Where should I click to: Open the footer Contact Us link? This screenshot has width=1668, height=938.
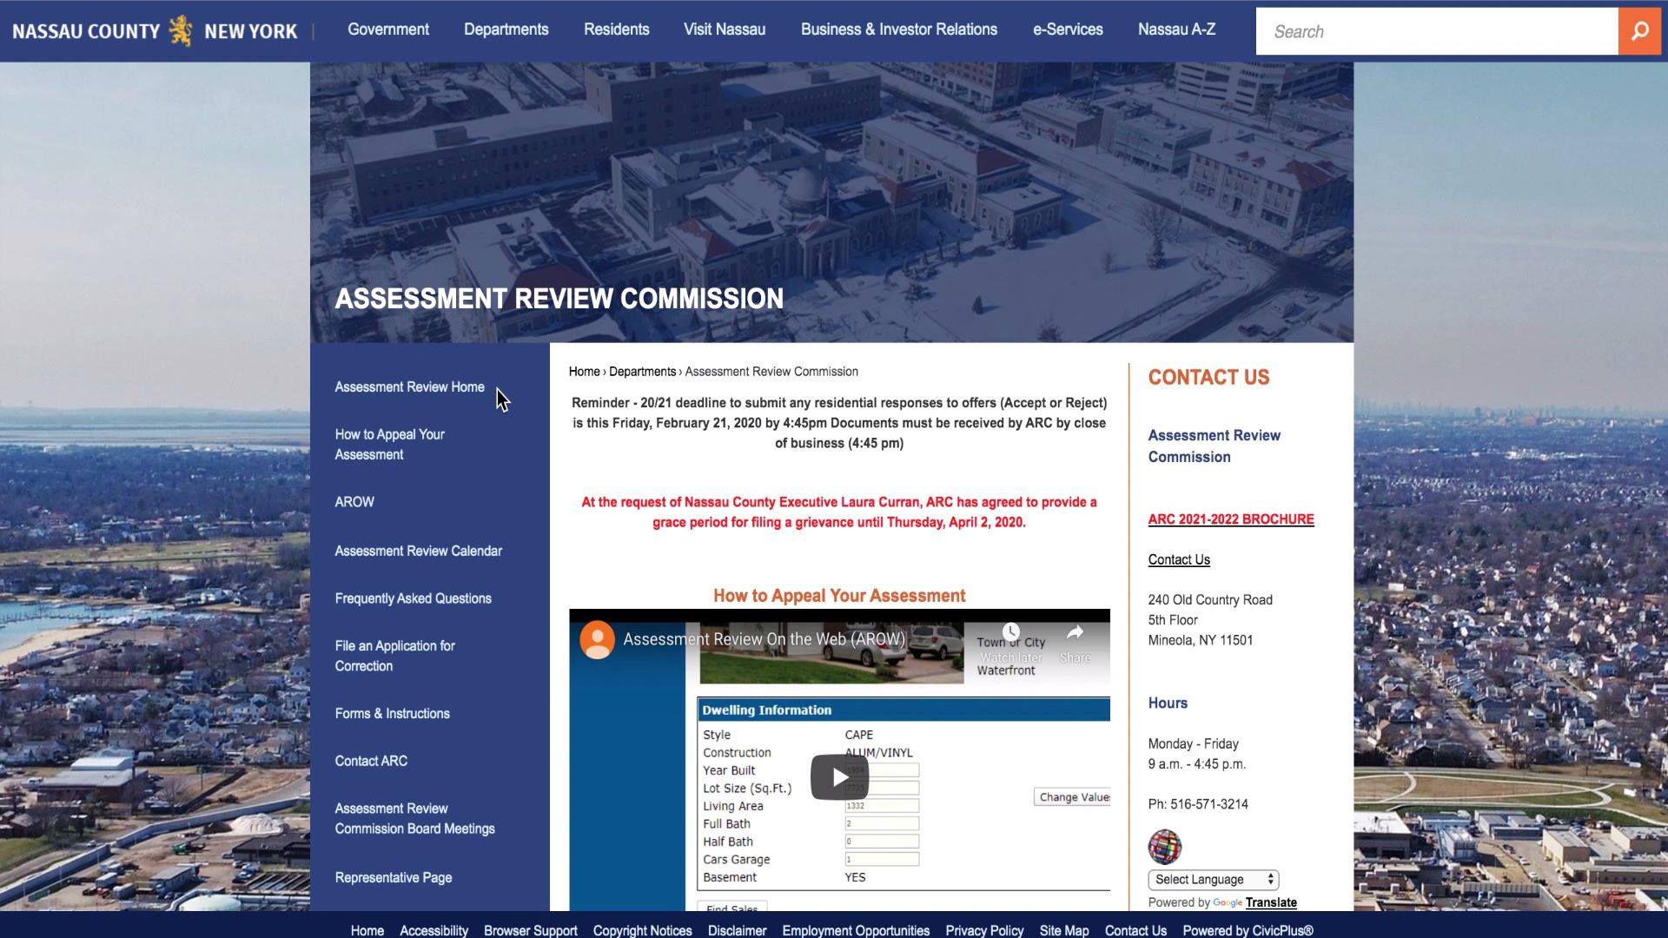tap(1135, 931)
